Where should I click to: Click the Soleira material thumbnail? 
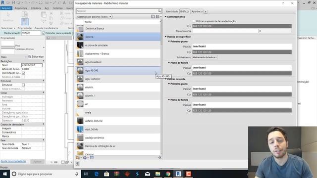(x=80, y=37)
